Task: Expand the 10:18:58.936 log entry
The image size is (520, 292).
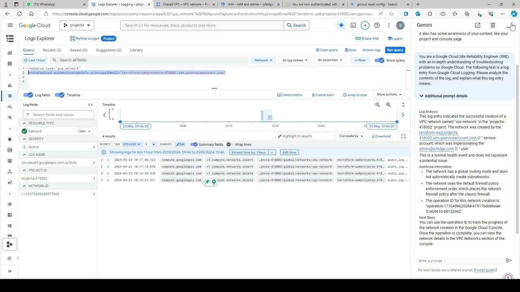Action: [x=102, y=173]
